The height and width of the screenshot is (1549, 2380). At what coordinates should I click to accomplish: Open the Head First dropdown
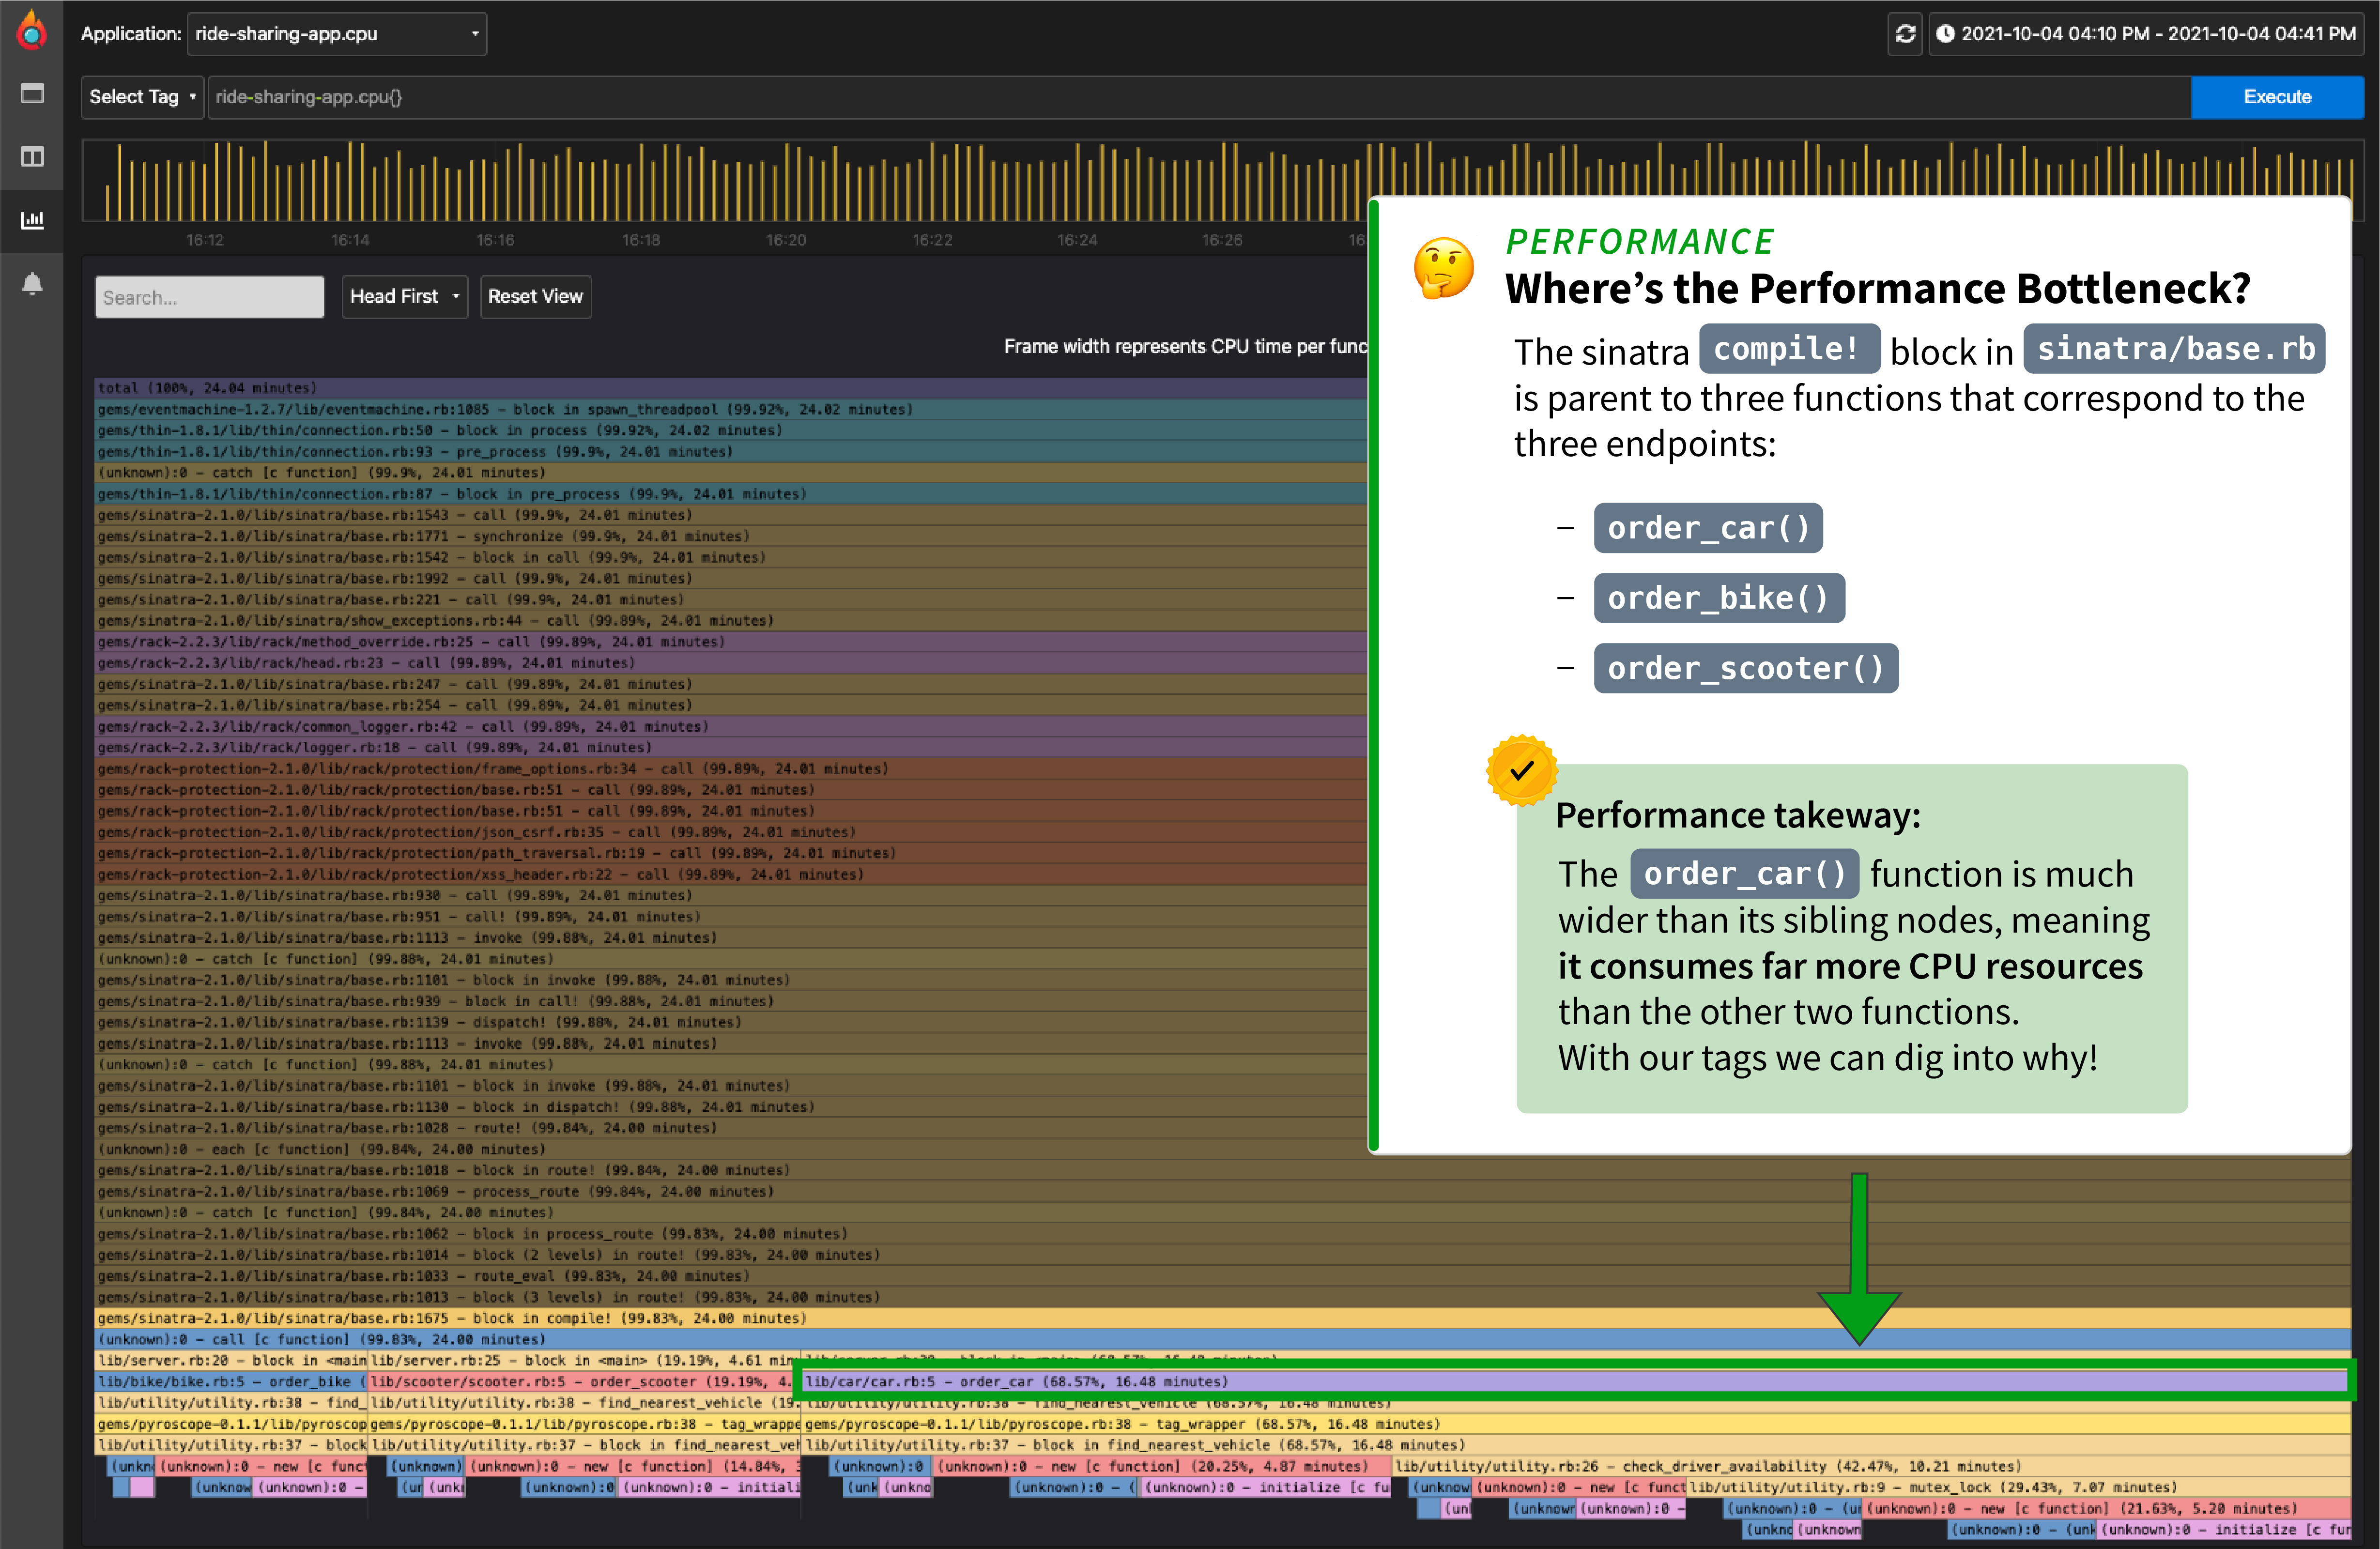tap(404, 297)
